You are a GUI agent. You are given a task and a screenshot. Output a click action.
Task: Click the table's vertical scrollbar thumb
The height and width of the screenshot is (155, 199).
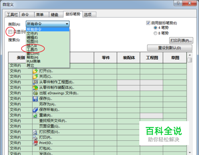pyautogui.click(x=190, y=60)
